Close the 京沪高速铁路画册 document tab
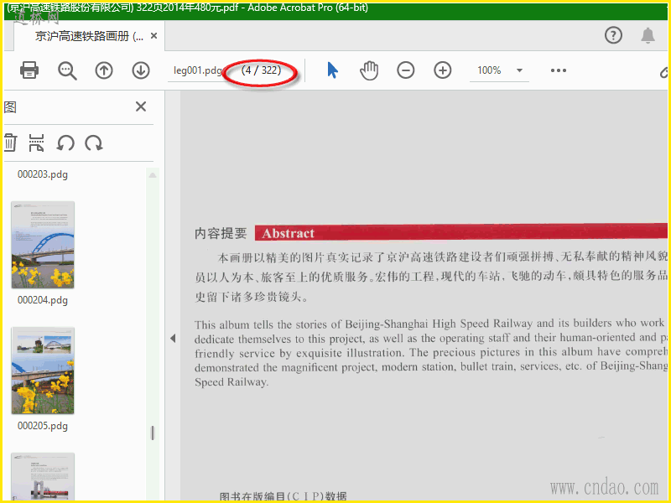 point(154,36)
